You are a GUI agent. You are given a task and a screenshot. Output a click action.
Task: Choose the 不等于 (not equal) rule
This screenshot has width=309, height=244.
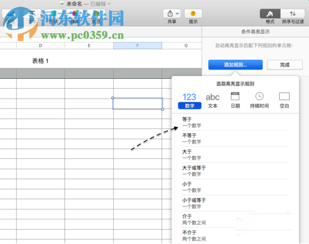pyautogui.click(x=235, y=139)
